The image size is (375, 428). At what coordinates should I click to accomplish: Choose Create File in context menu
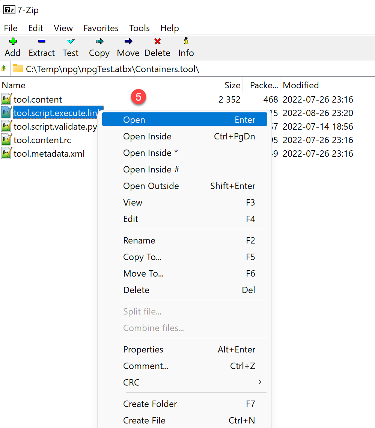pyautogui.click(x=185, y=420)
